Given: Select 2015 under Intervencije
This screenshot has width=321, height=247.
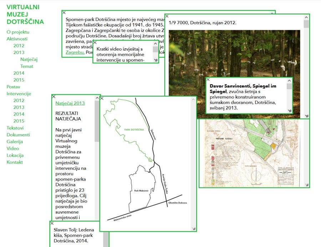Looking at the screenshot, I should tap(19, 121).
